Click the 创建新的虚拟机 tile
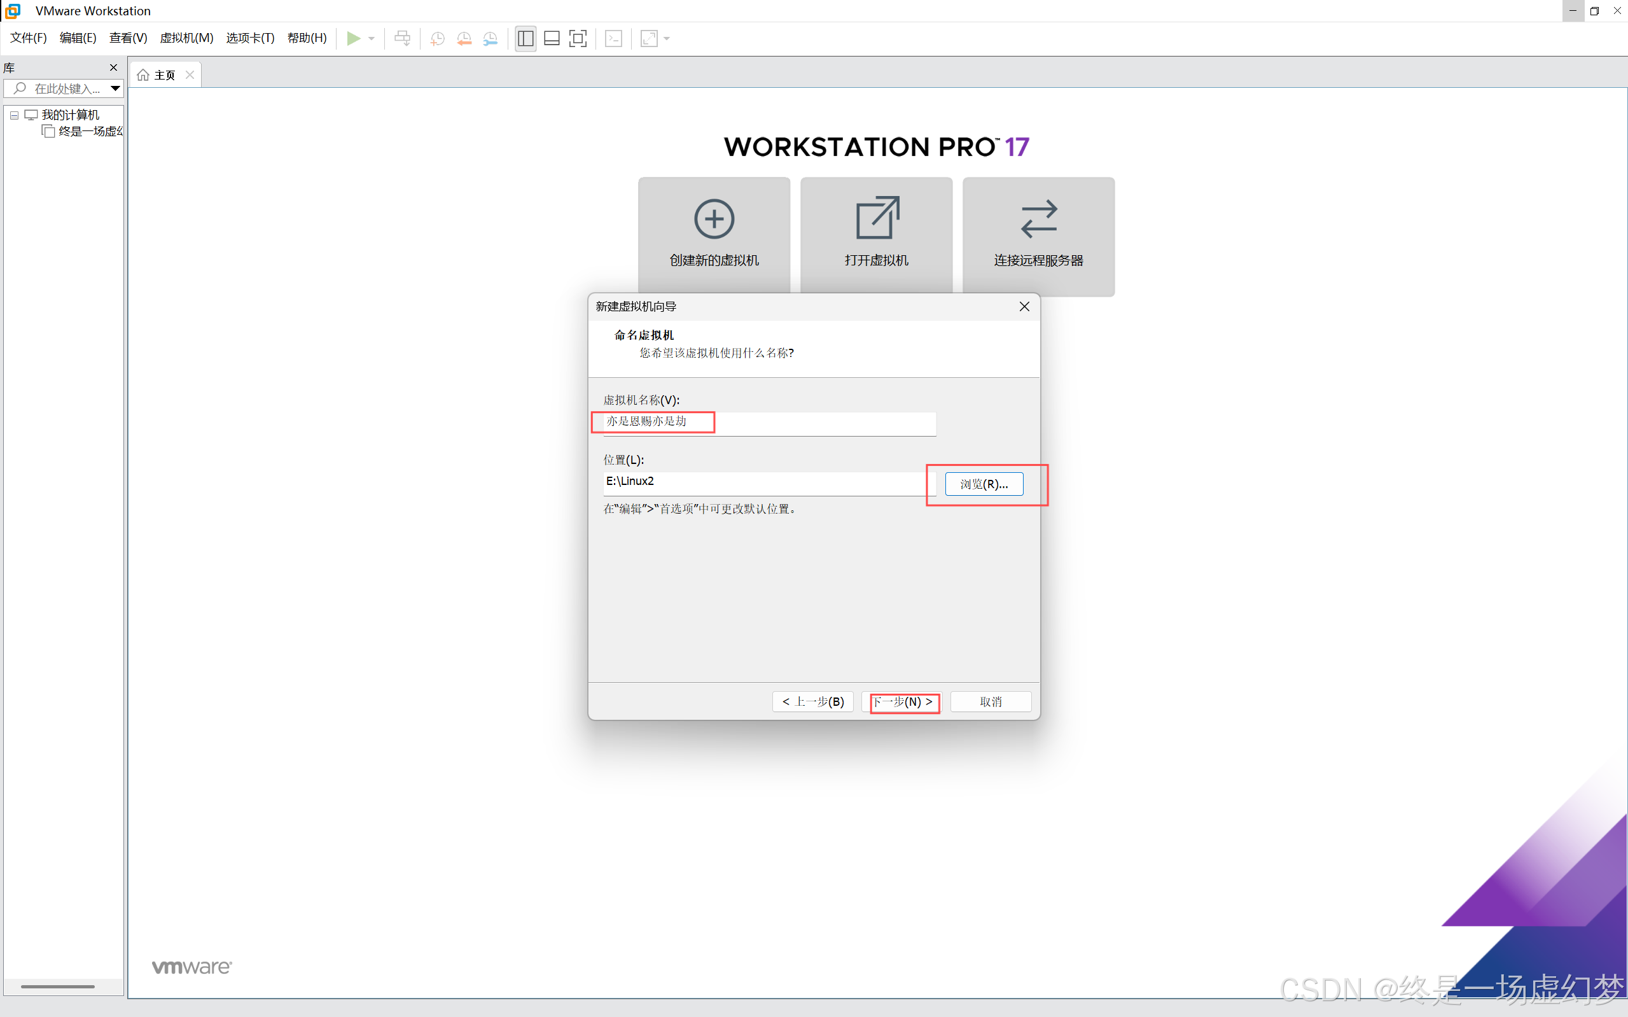 [x=714, y=235]
